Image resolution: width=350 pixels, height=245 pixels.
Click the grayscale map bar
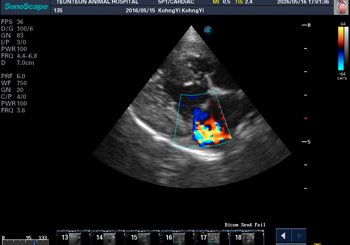point(346,49)
